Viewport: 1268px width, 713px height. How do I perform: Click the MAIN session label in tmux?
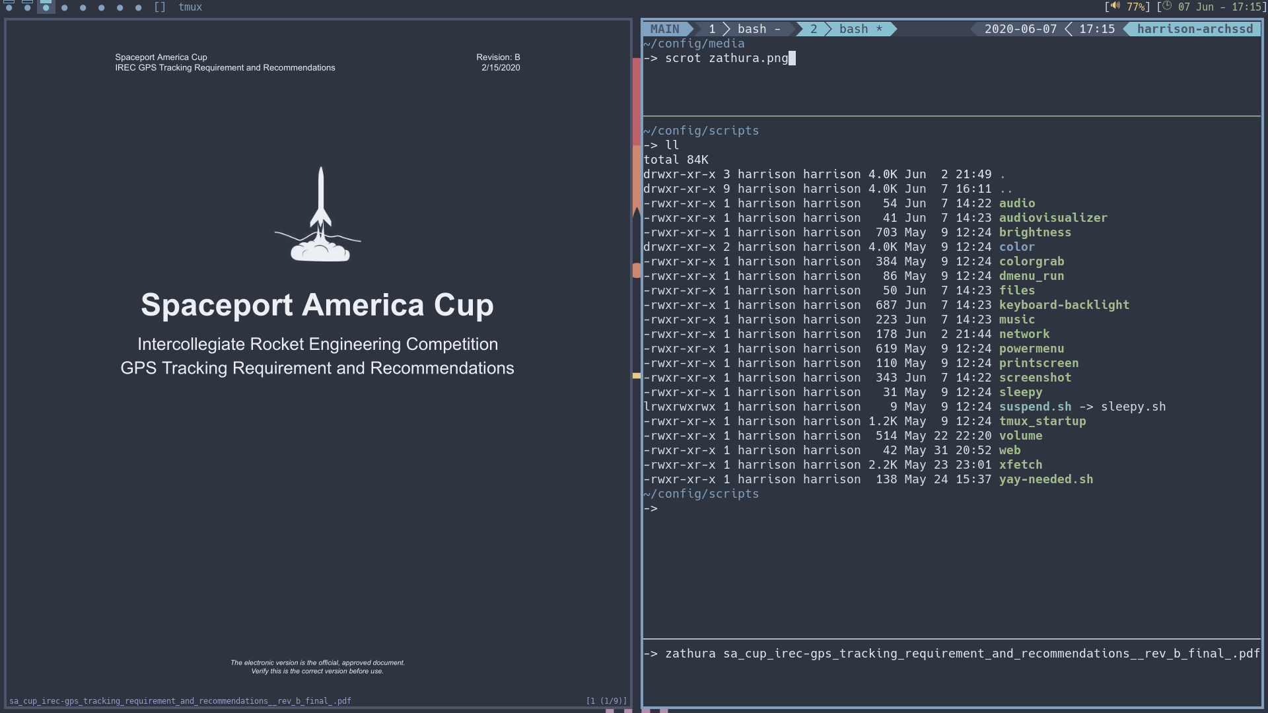(664, 29)
